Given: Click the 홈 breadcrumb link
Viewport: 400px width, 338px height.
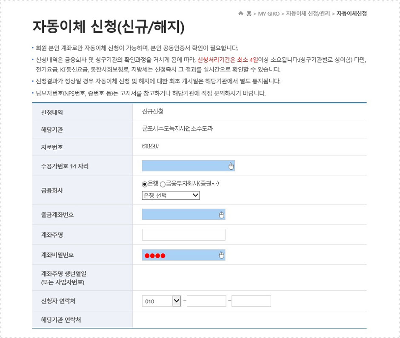Looking at the screenshot, I should tap(249, 14).
